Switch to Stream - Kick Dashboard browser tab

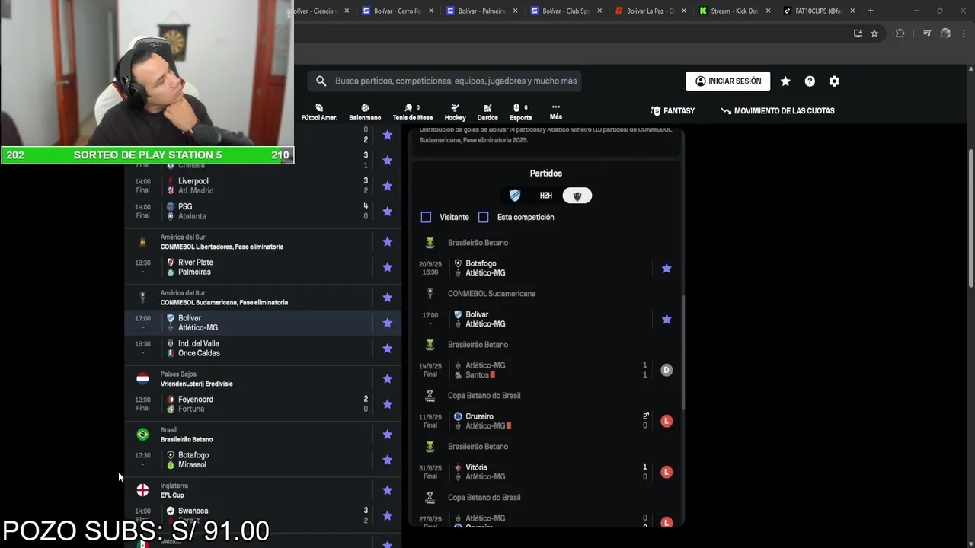(x=734, y=11)
